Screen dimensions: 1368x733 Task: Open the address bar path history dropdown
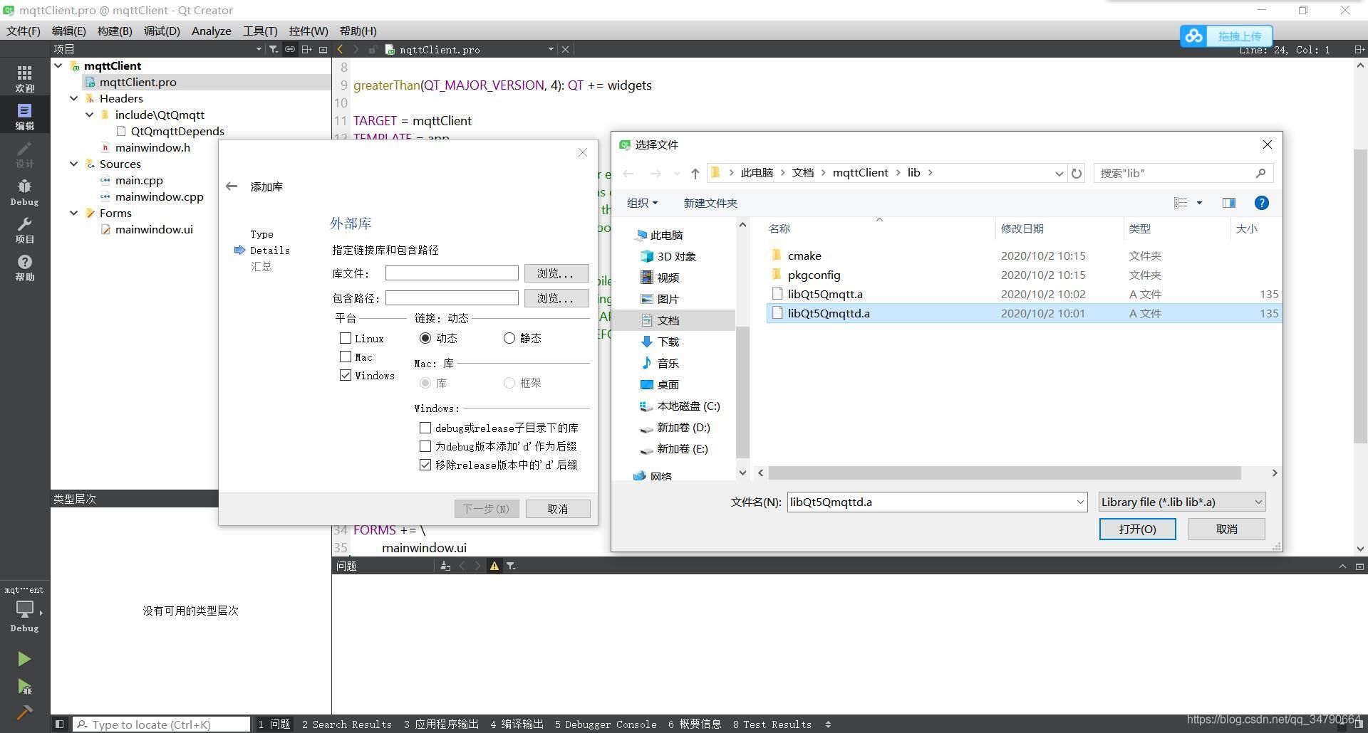[1059, 173]
